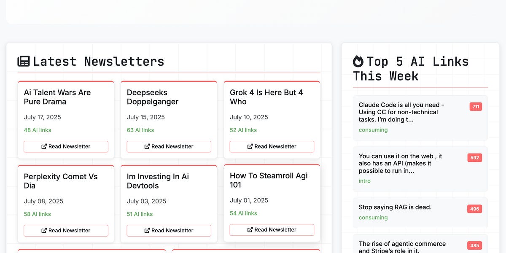Click the July 17, 2025 date
Screen dimensions: 506x253
click(42, 117)
